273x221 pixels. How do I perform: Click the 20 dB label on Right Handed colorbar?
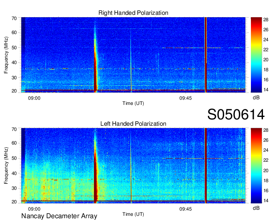click(266, 60)
